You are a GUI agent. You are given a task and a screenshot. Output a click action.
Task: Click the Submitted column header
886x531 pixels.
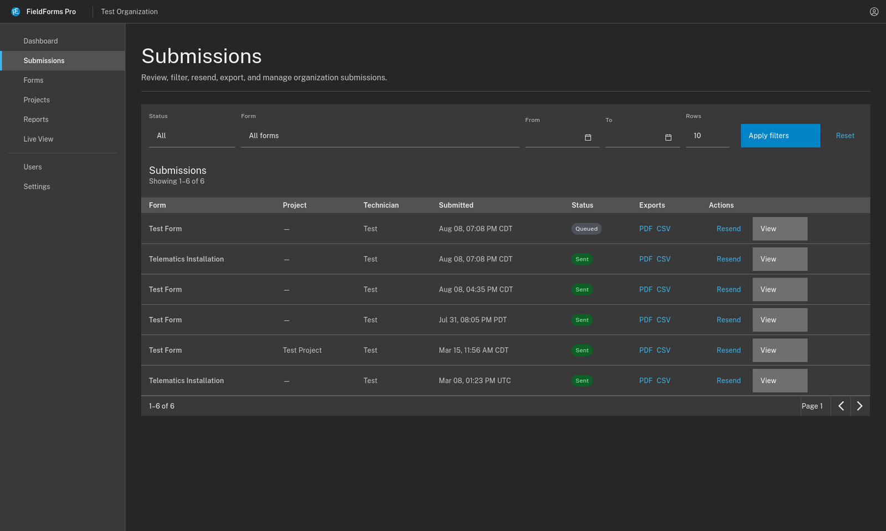coord(456,205)
